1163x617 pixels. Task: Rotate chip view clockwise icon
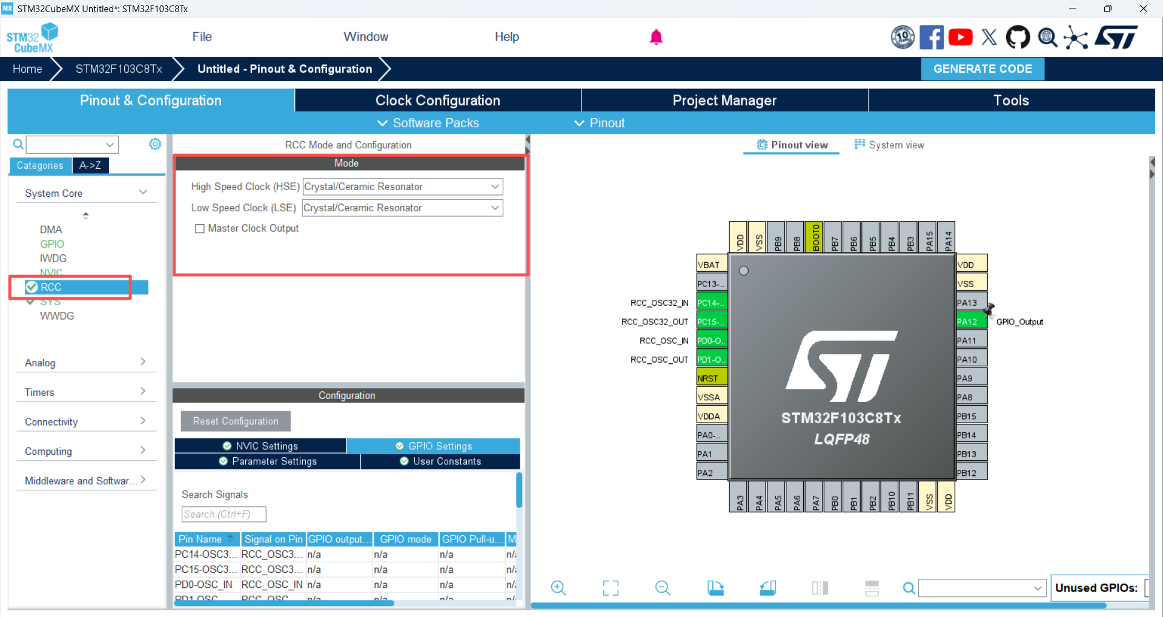click(x=715, y=588)
